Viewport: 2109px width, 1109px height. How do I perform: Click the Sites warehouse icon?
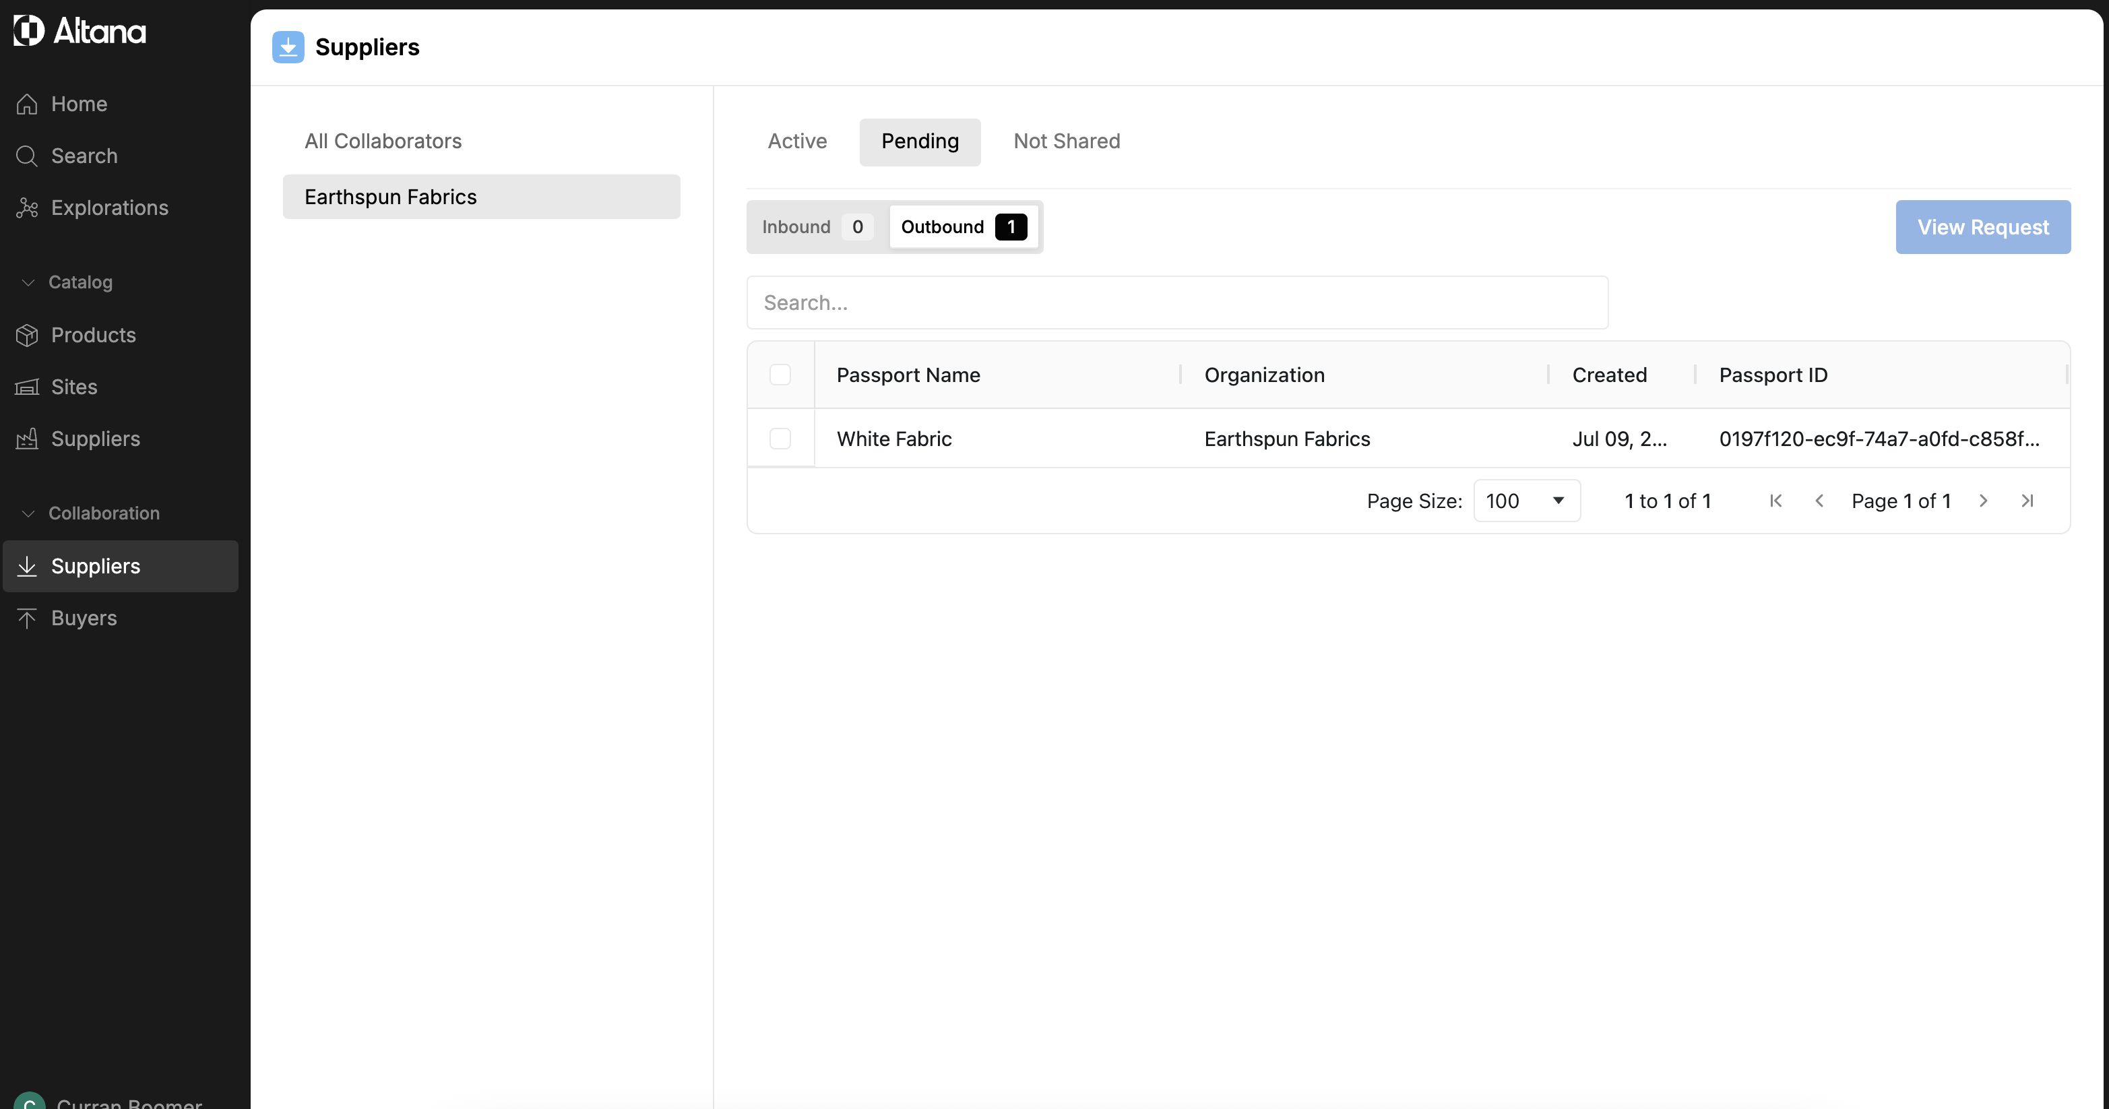[27, 387]
